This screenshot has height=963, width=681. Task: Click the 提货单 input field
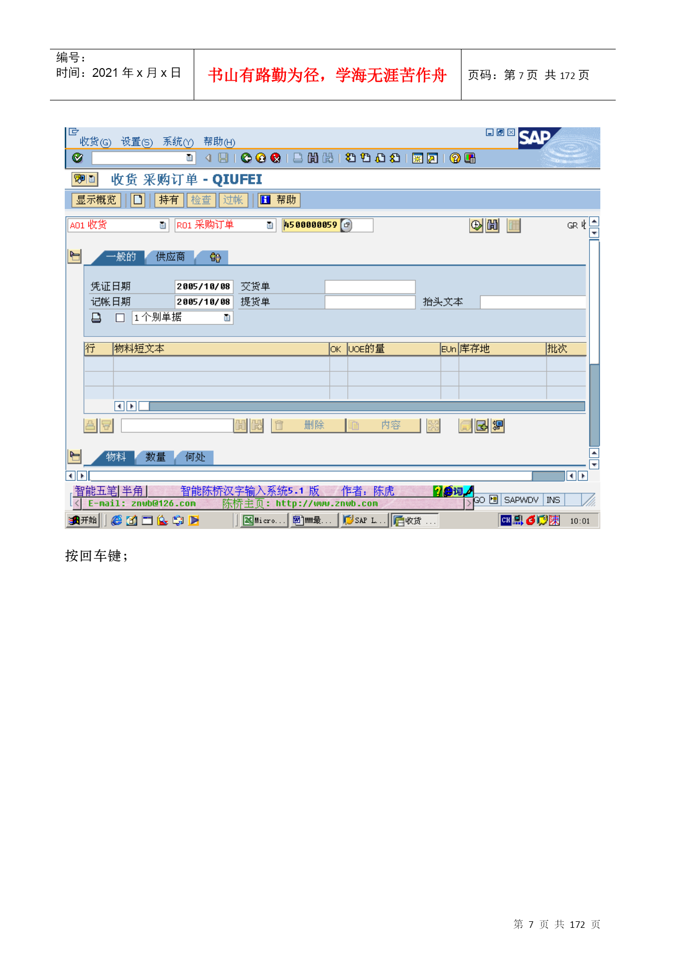370,302
